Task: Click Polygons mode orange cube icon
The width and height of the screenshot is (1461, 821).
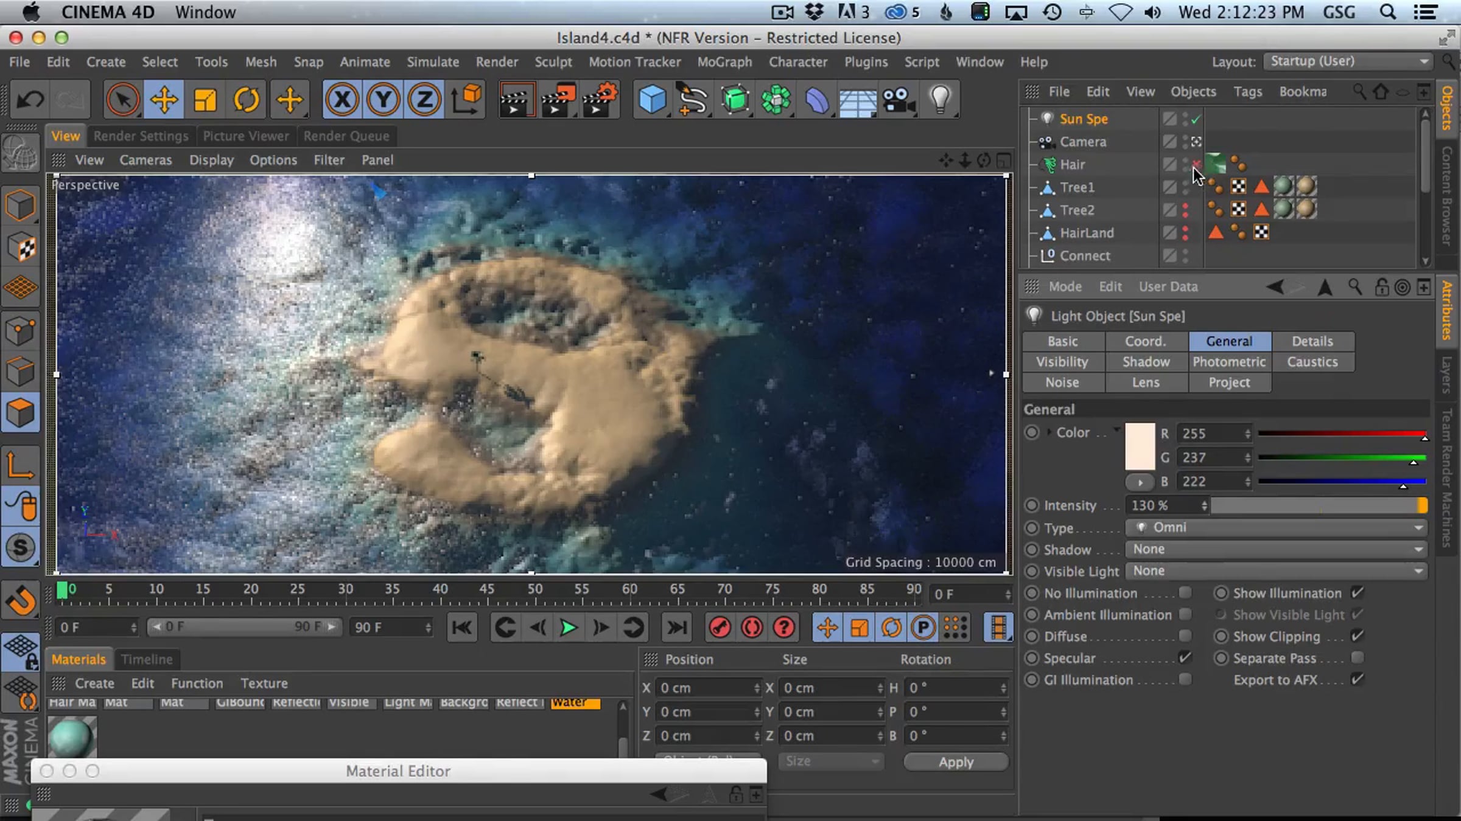Action: click(x=20, y=414)
